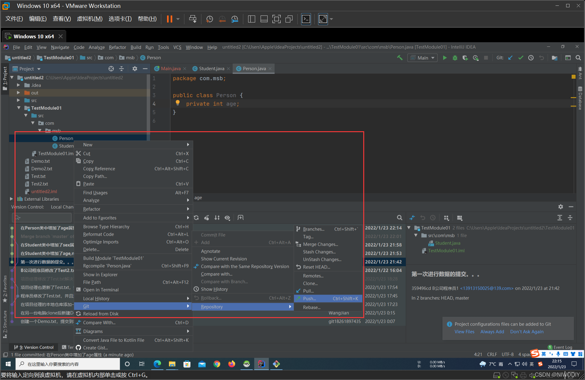The width and height of the screenshot is (585, 380).
Task: Choose Pull... from the Repository submenu
Action: 328,291
